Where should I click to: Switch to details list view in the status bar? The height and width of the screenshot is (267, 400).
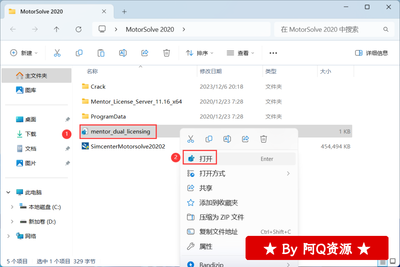coord(383,262)
